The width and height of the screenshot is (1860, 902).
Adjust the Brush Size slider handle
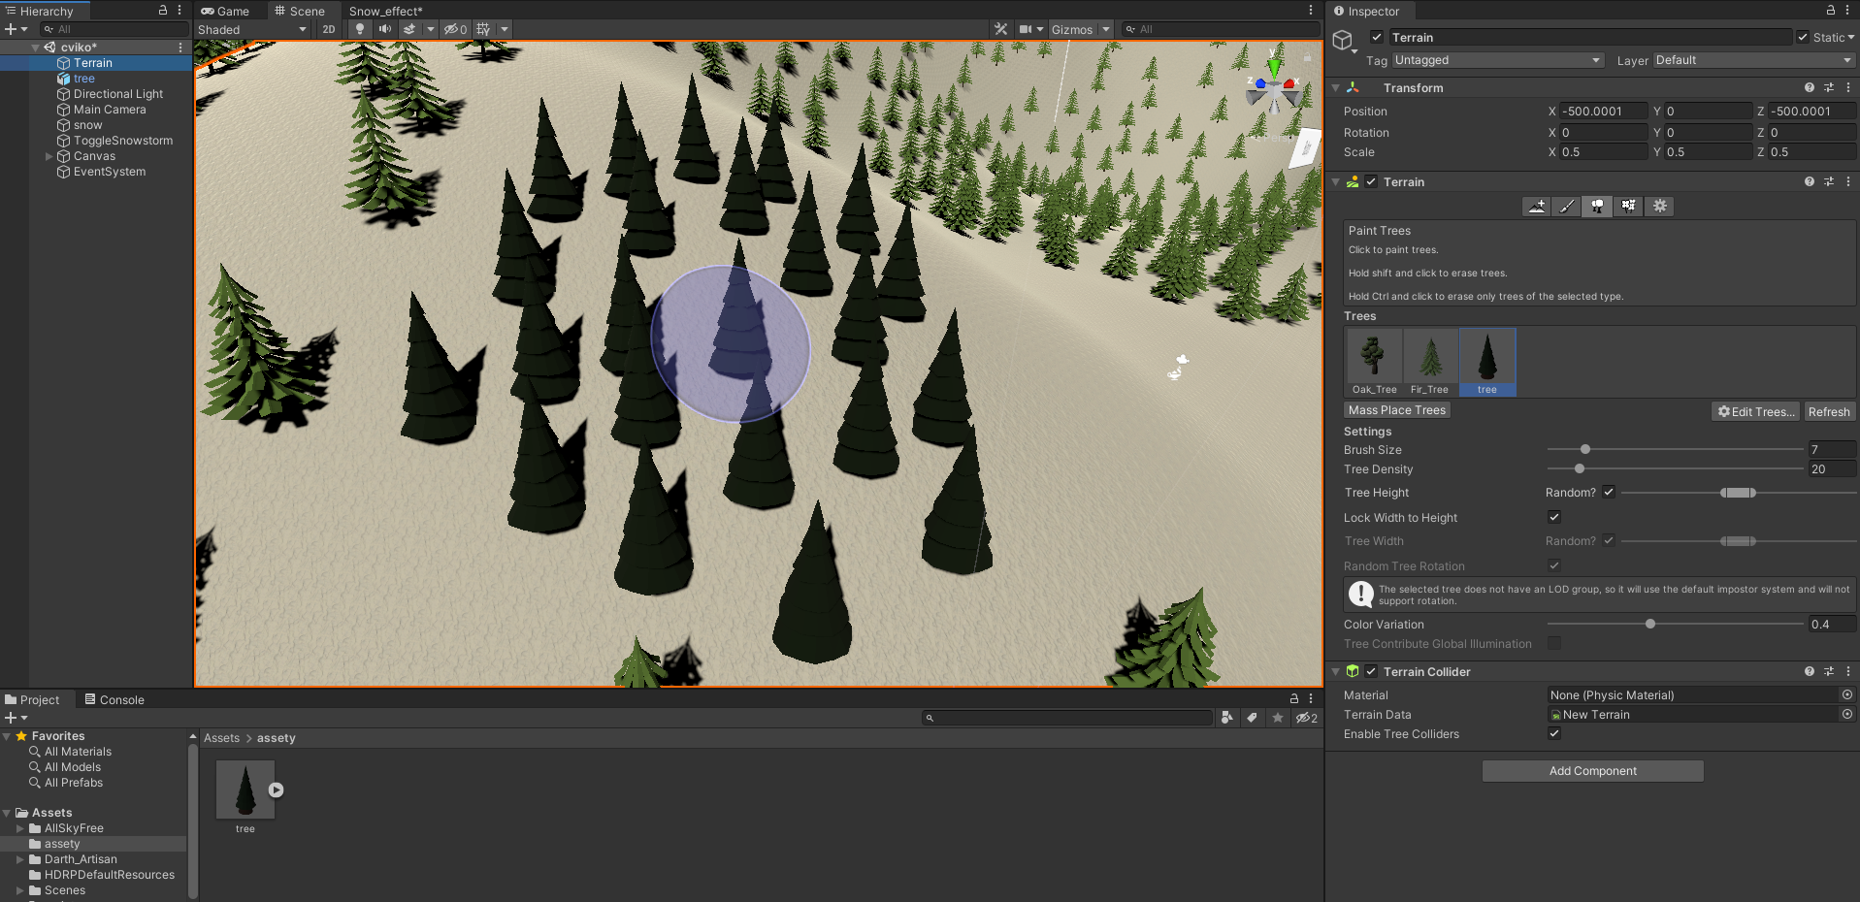click(1585, 449)
